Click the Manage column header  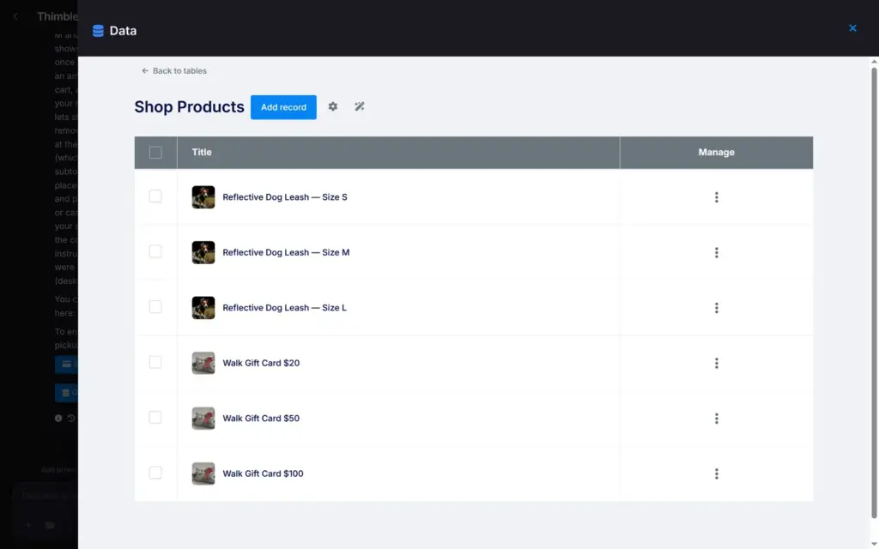click(x=717, y=153)
